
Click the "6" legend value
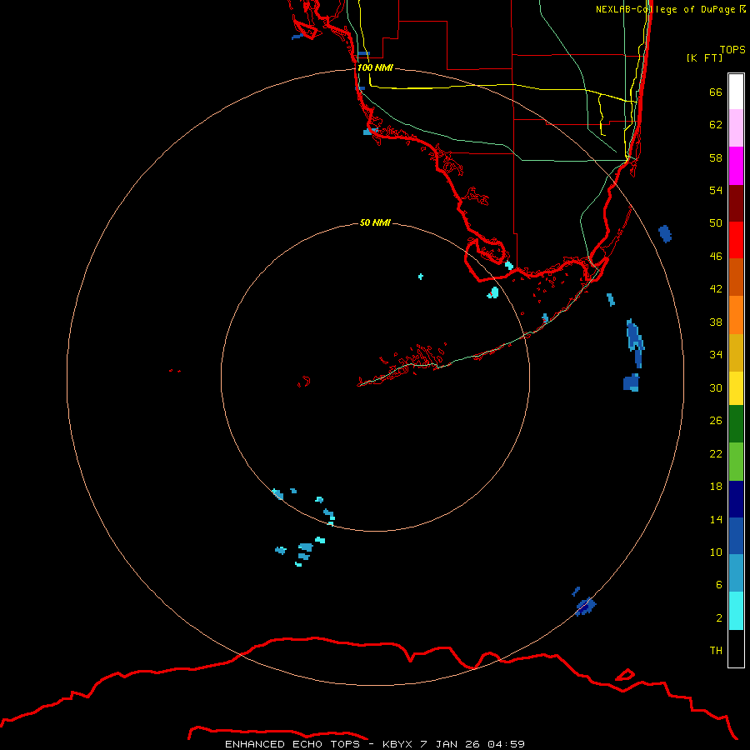(x=718, y=585)
